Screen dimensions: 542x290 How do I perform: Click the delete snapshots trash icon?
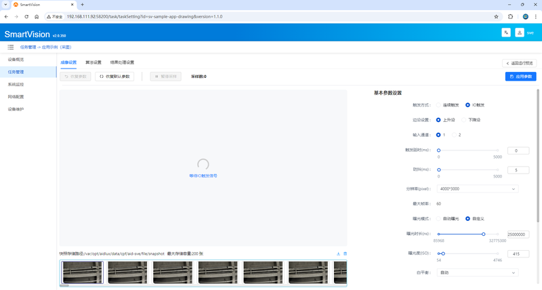tap(345, 253)
